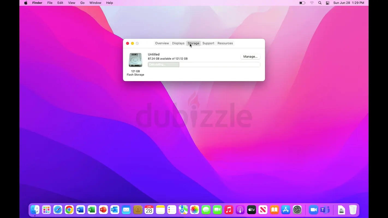Open the Maps app in the Dock

(183, 210)
